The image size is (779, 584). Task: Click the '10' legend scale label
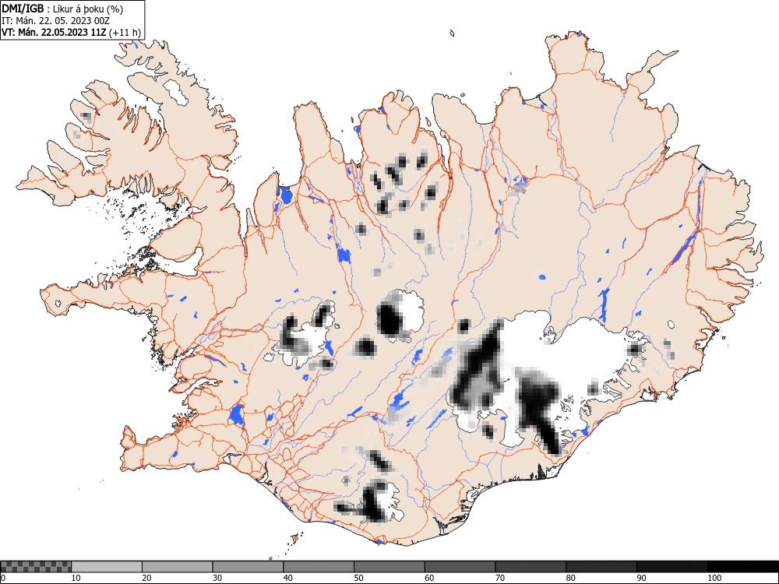[76, 578]
